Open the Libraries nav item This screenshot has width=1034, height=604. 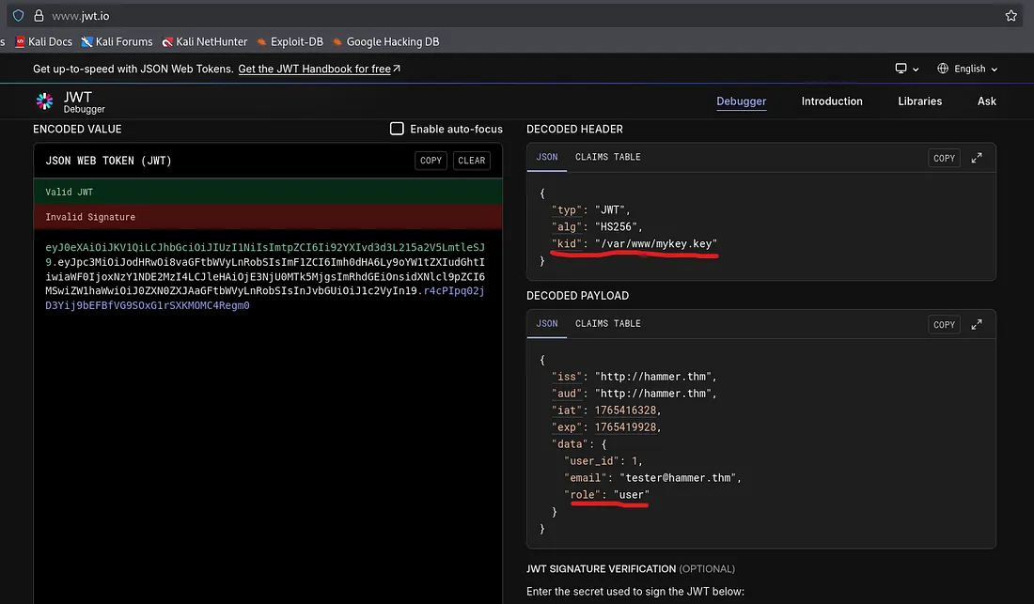(x=919, y=101)
